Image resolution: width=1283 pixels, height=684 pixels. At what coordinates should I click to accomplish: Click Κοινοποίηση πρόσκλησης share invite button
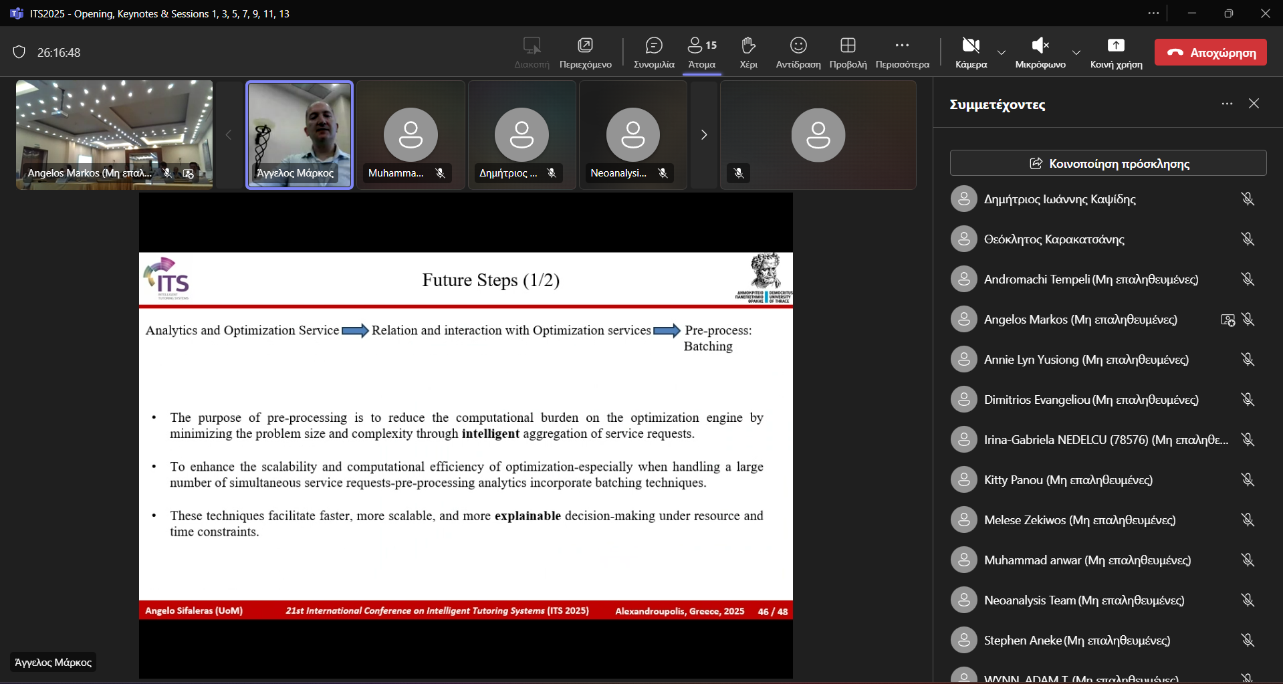[x=1108, y=163]
